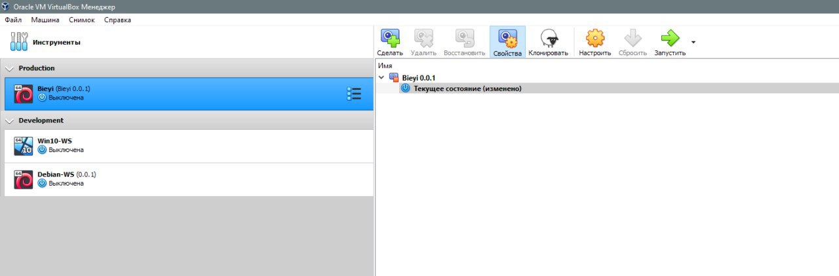Image resolution: width=839 pixels, height=276 pixels.
Task: Click the Bieyi Debian OS icon
Action: pyautogui.click(x=24, y=94)
